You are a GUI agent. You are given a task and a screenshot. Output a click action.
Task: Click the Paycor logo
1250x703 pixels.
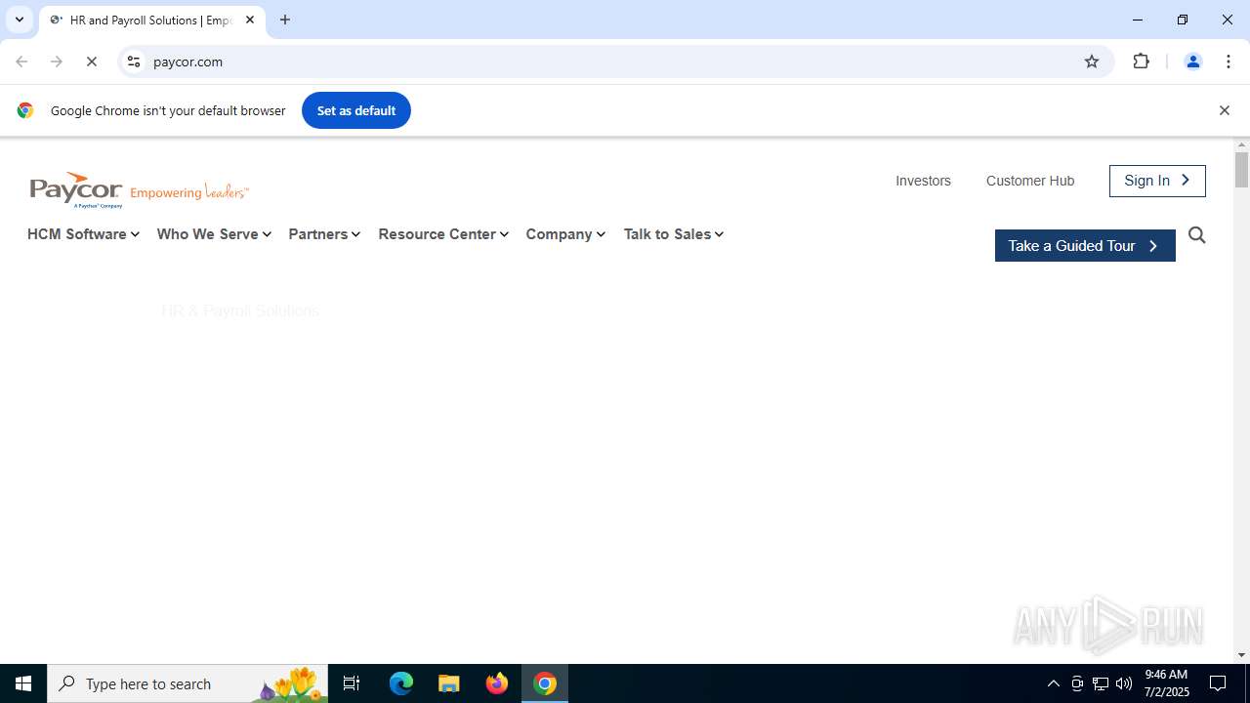[x=139, y=190]
